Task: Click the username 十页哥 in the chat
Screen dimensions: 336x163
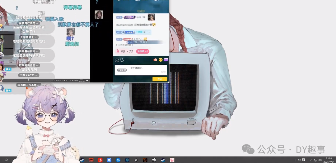Action: click(x=139, y=32)
